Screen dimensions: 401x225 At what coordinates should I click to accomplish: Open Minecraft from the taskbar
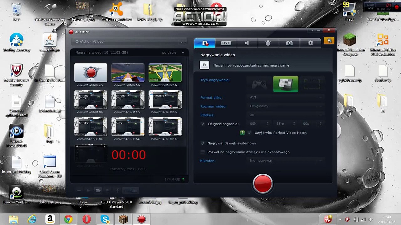point(123,219)
